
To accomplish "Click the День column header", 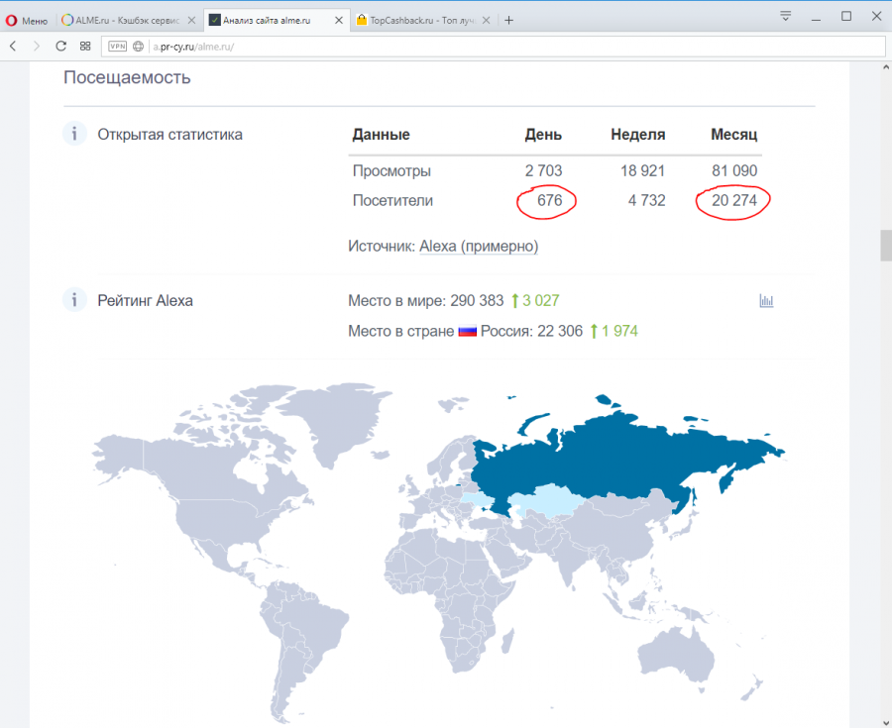I will [x=543, y=135].
